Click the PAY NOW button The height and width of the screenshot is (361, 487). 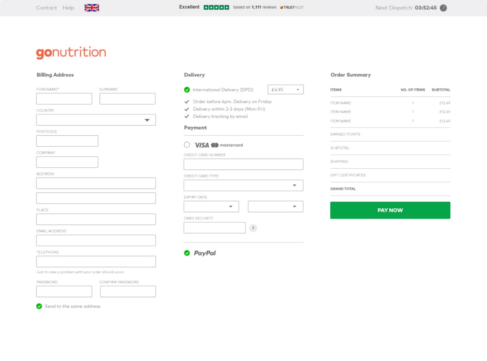(390, 210)
